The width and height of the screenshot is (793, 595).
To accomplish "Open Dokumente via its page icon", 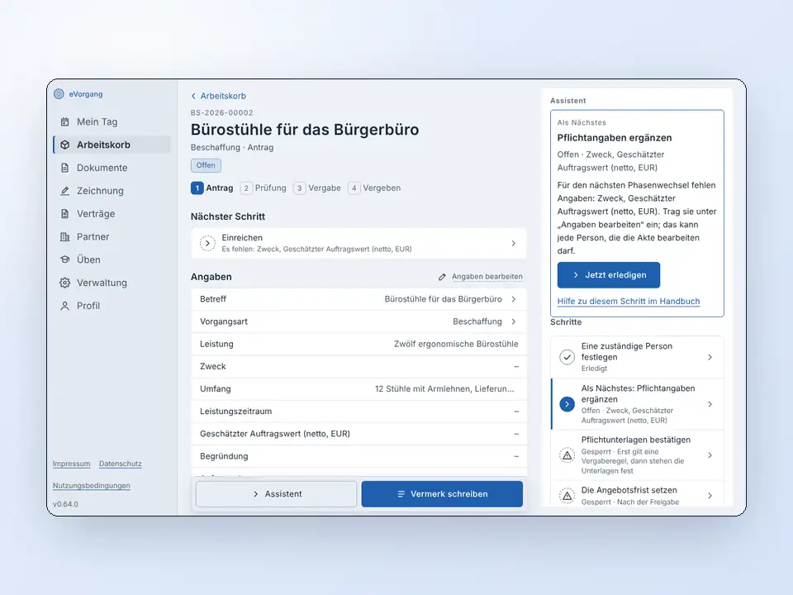I will coord(64,168).
